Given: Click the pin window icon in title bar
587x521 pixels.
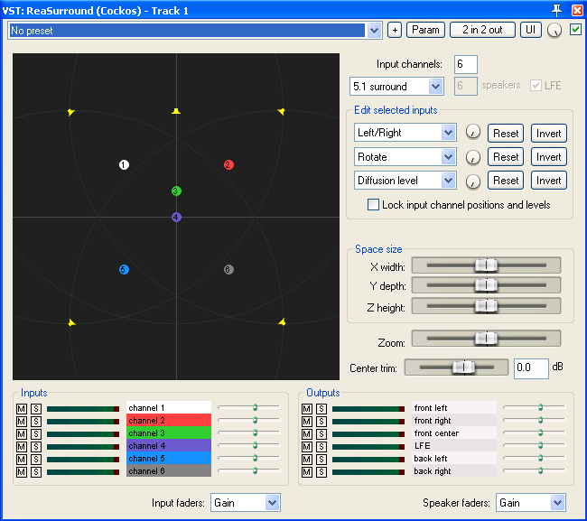Looking at the screenshot, I should click(556, 10).
